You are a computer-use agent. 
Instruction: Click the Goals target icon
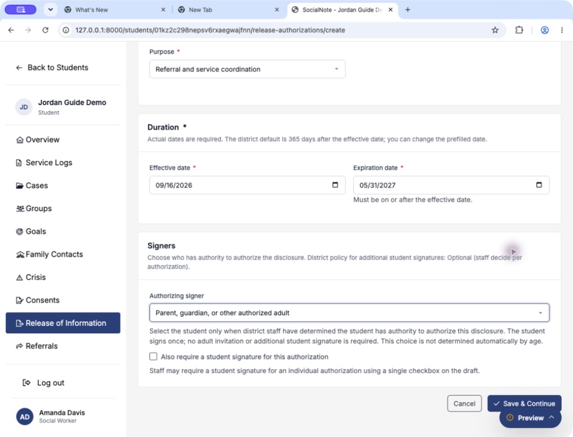point(20,232)
